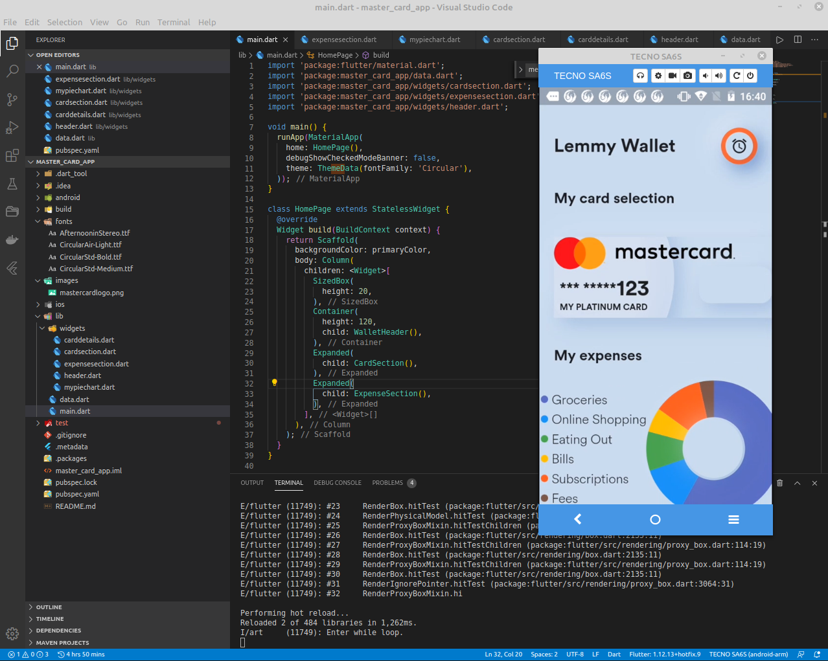Click the Run play icon in editor toolbar
Screen dimensions: 828x661
click(x=780, y=39)
